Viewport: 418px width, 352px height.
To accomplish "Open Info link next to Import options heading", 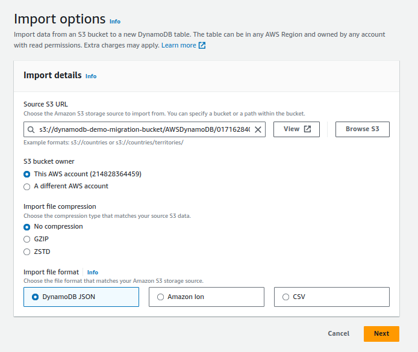I will click(x=115, y=22).
